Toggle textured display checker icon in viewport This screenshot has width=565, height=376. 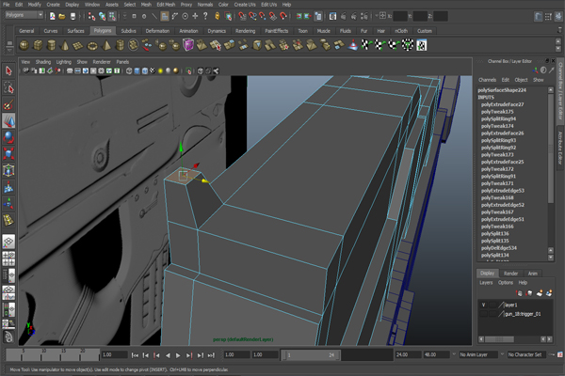coord(153,70)
